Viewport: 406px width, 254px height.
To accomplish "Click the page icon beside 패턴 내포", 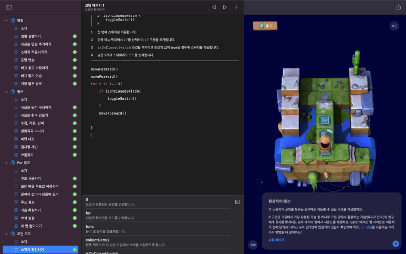I will pos(16,139).
